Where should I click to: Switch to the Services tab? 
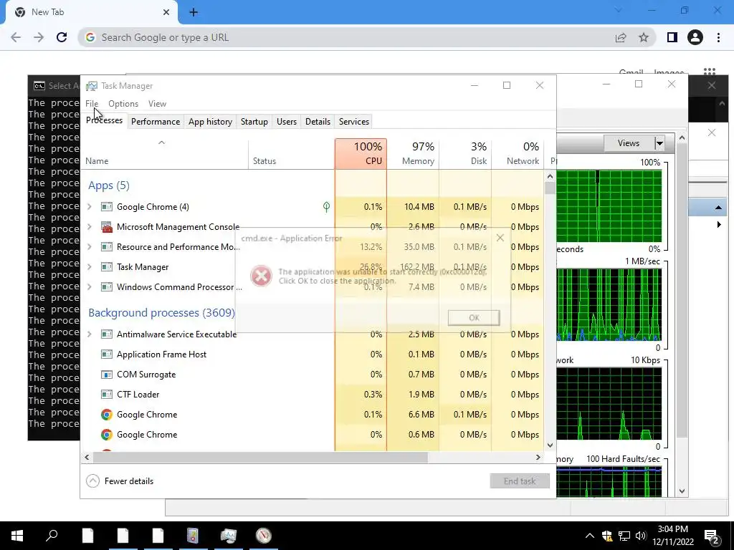tap(354, 122)
